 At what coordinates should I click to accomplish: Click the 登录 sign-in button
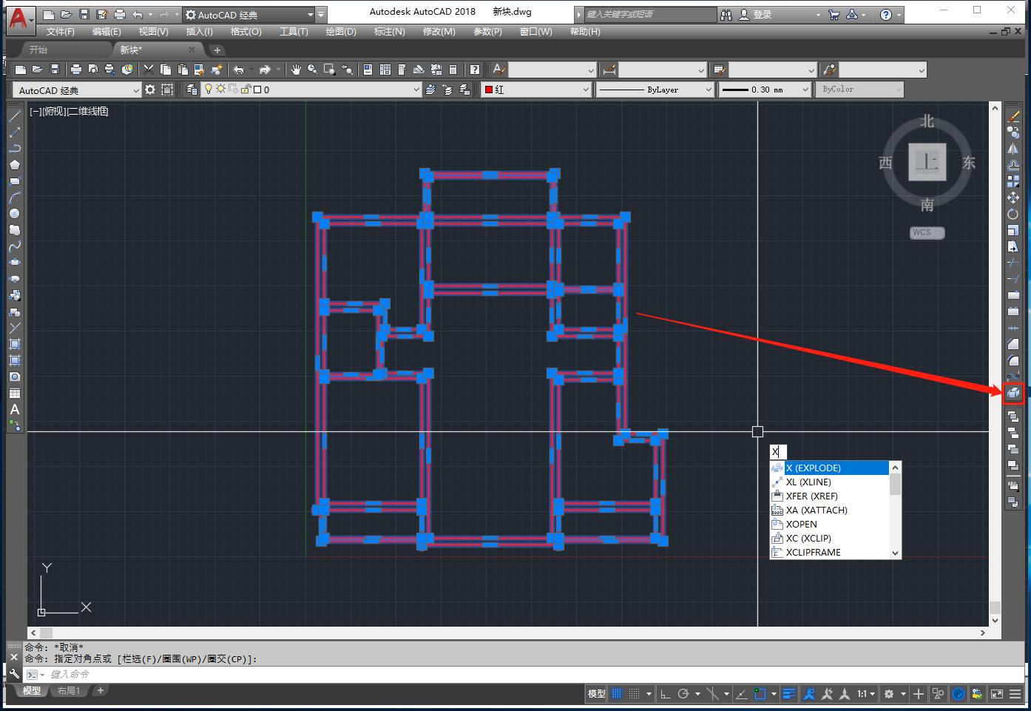[762, 15]
